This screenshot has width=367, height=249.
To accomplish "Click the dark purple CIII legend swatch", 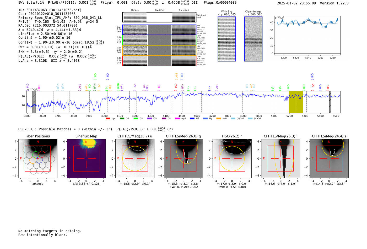I will click(x=164, y=118).
